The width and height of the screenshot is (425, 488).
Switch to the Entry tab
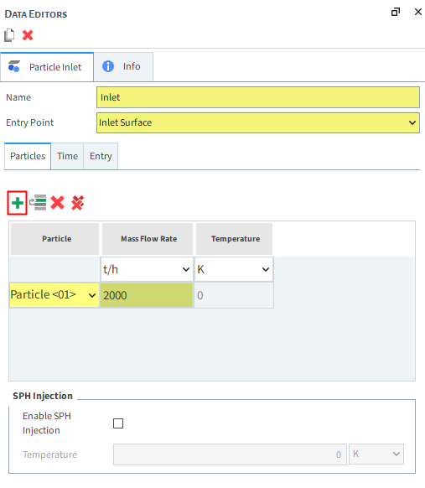pyautogui.click(x=101, y=156)
